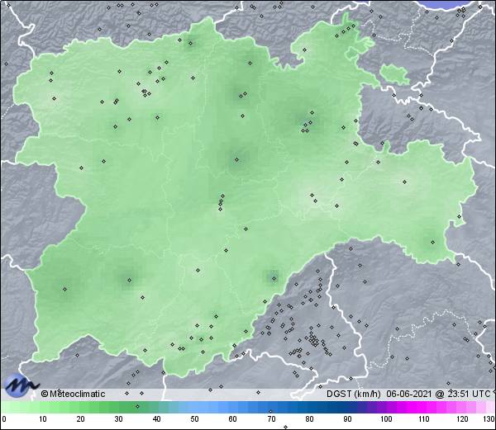Screen dimensions: 496x430
Task: Click the 06-06-2021 date text
Action: point(408,394)
